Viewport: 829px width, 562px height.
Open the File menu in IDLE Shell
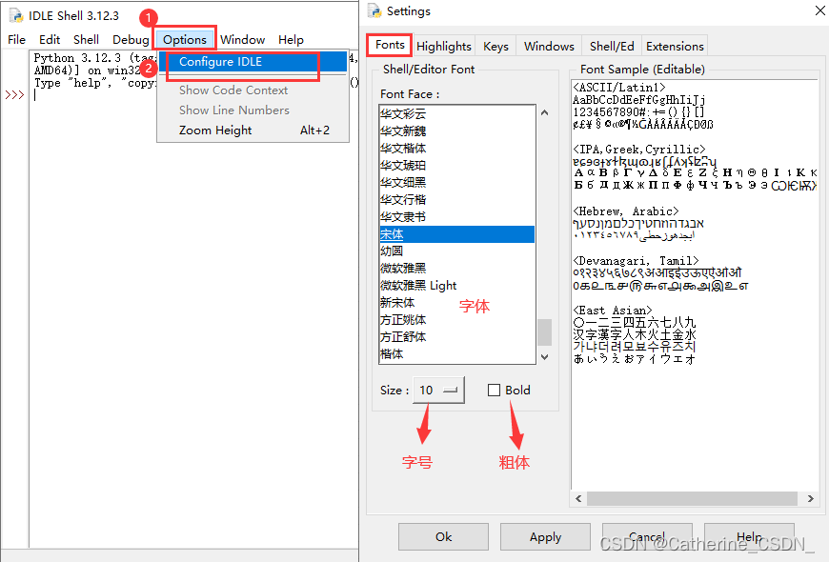point(16,40)
